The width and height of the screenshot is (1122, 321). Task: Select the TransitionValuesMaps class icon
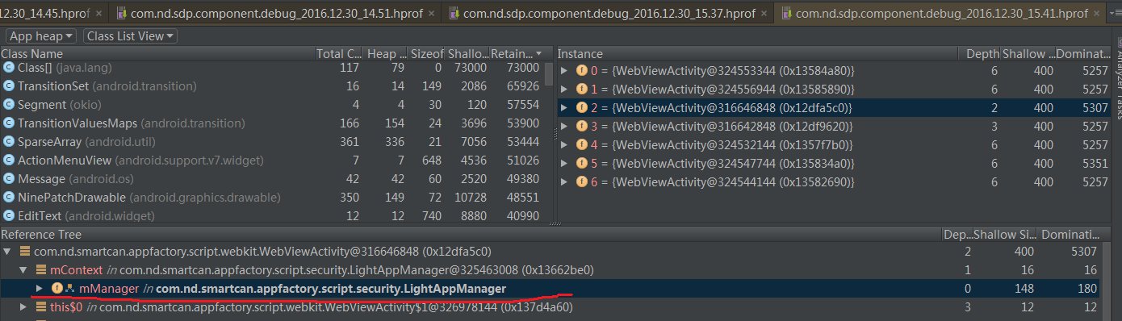pos(9,123)
